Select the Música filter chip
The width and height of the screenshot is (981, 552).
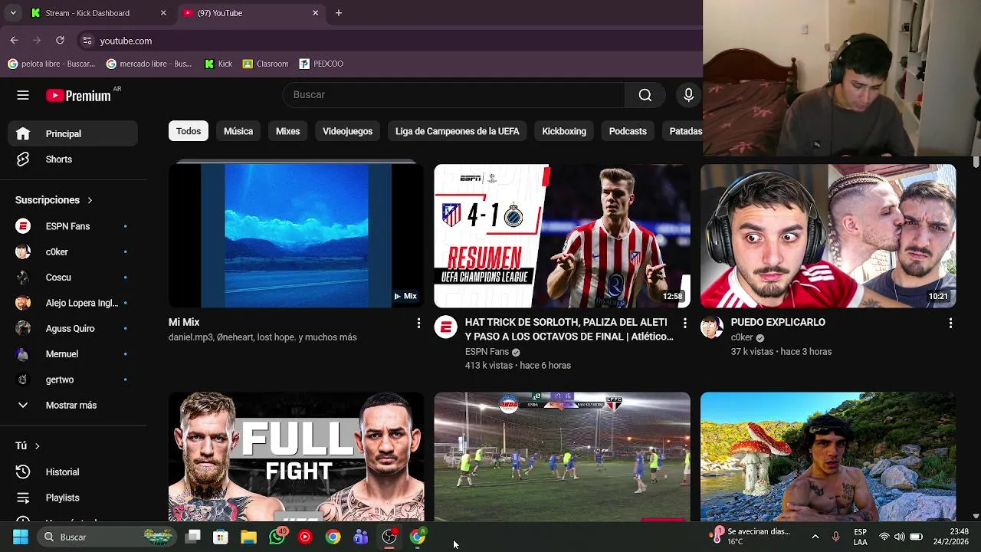[238, 131]
